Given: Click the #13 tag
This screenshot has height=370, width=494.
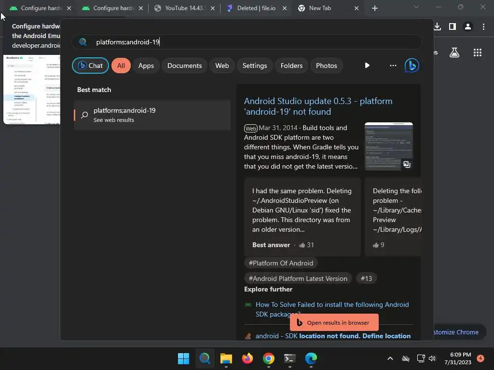Looking at the screenshot, I should click(366, 278).
